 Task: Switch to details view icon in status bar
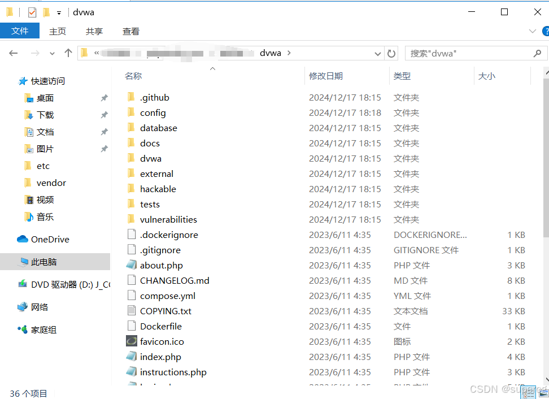tap(529, 394)
